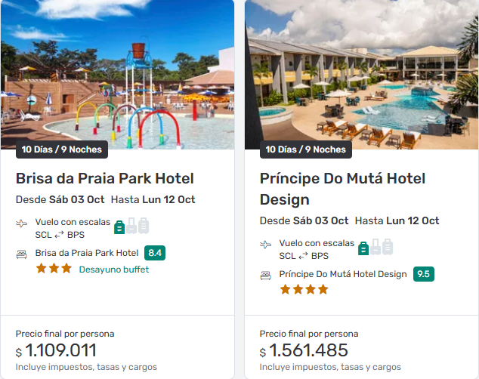This screenshot has width=479, height=379.
Task: Click the three-star rating of Brisa da Praia
Action: (54, 269)
